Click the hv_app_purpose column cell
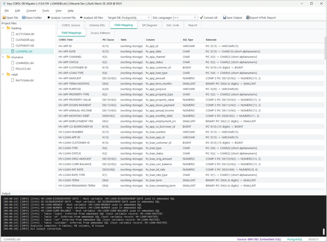 [x=163, y=89]
